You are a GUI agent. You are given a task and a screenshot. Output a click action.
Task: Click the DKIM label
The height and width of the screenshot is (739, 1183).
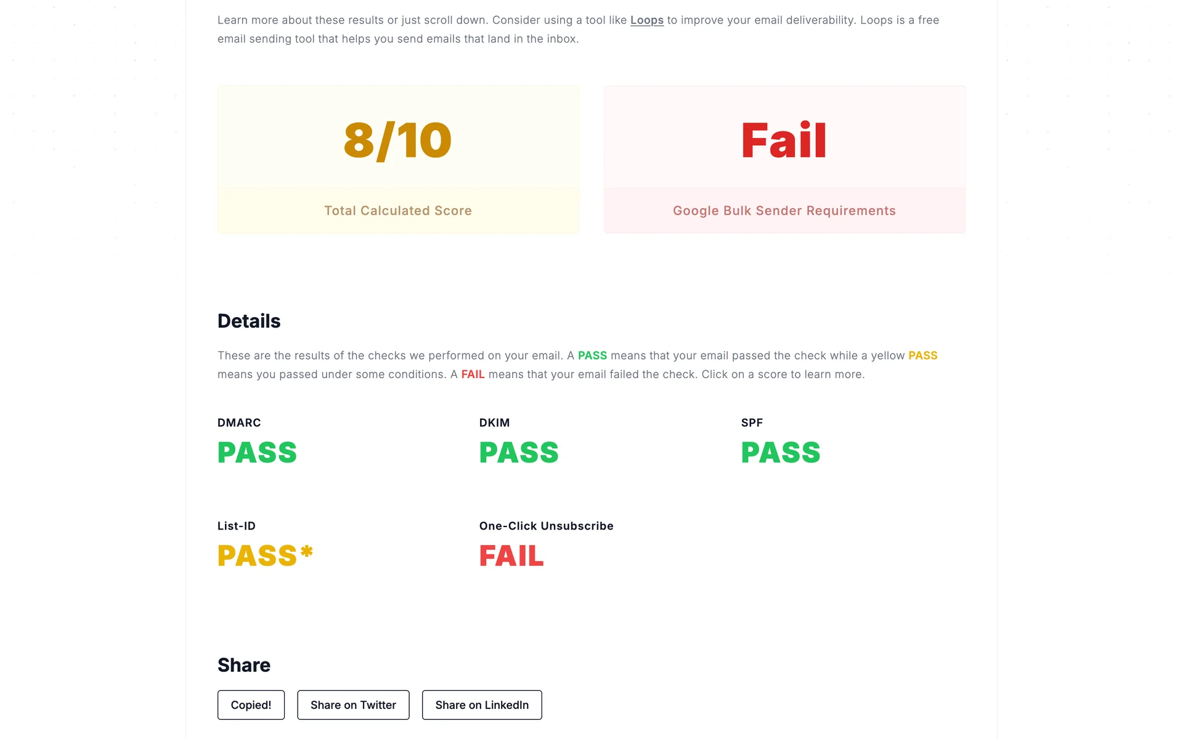494,422
